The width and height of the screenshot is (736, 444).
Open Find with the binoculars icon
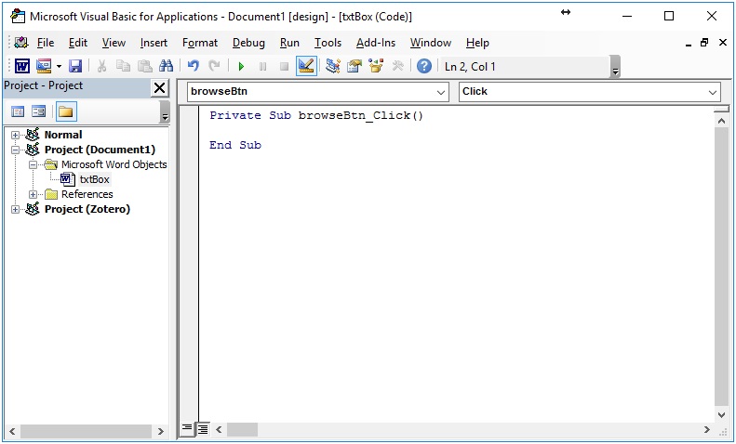[166, 66]
